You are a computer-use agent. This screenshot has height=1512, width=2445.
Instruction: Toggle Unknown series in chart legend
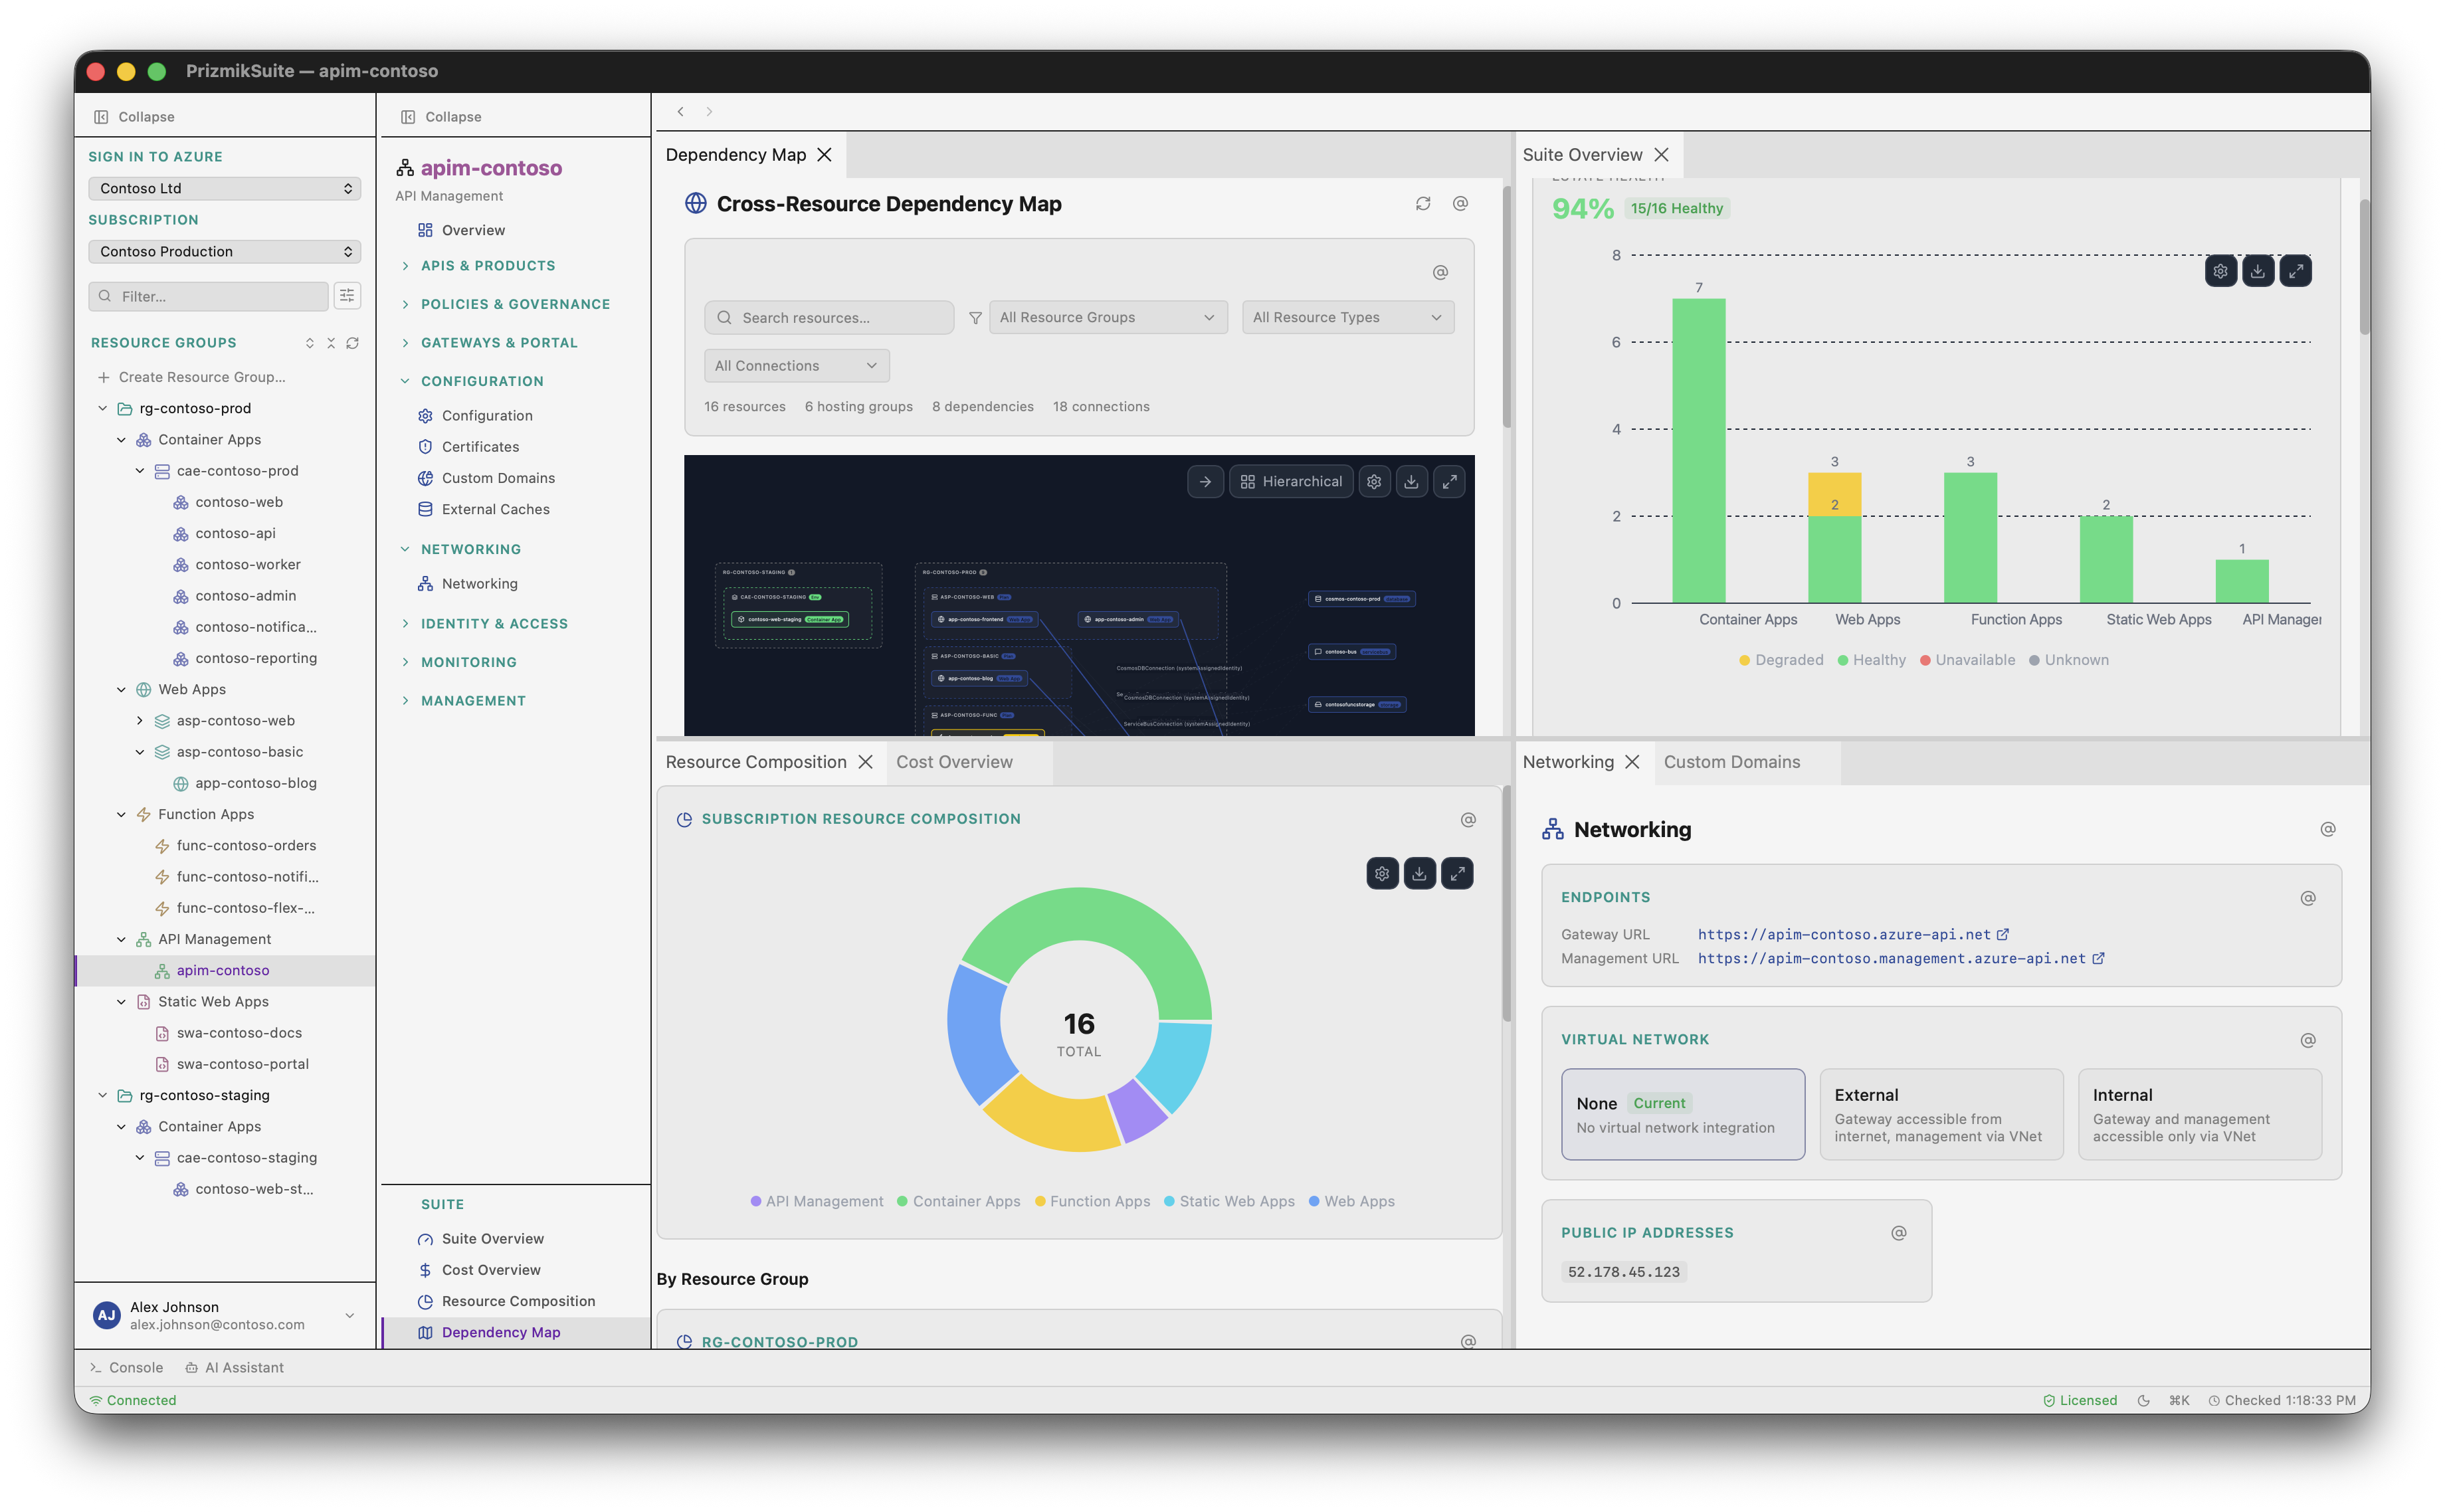coord(2068,660)
